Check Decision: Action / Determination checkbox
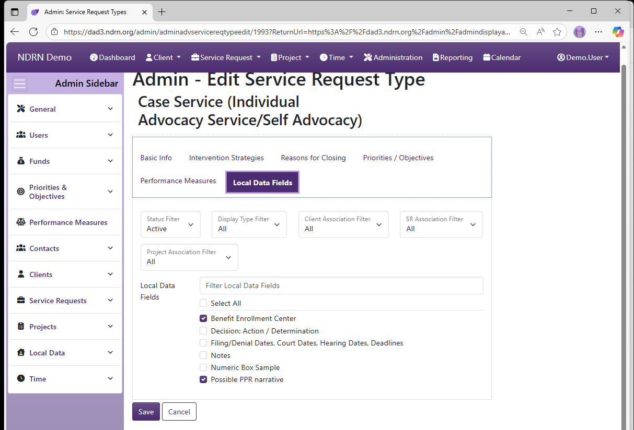 203,331
